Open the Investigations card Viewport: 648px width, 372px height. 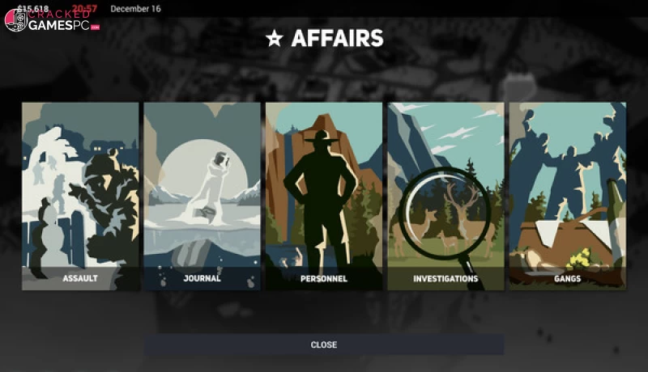[446, 197]
